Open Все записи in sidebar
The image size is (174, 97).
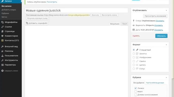pos(7,6)
